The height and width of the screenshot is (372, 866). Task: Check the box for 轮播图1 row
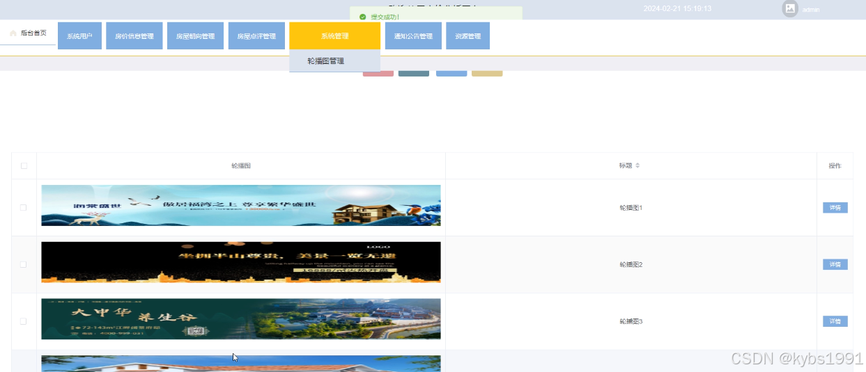24,207
